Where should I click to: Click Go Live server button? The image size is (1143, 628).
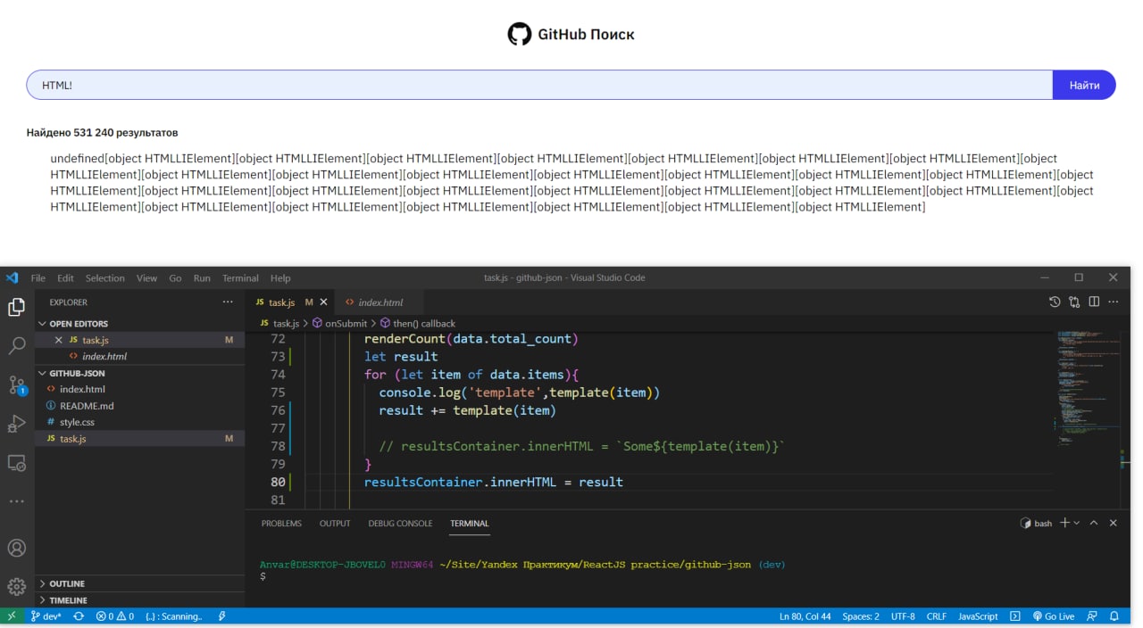tap(1053, 616)
